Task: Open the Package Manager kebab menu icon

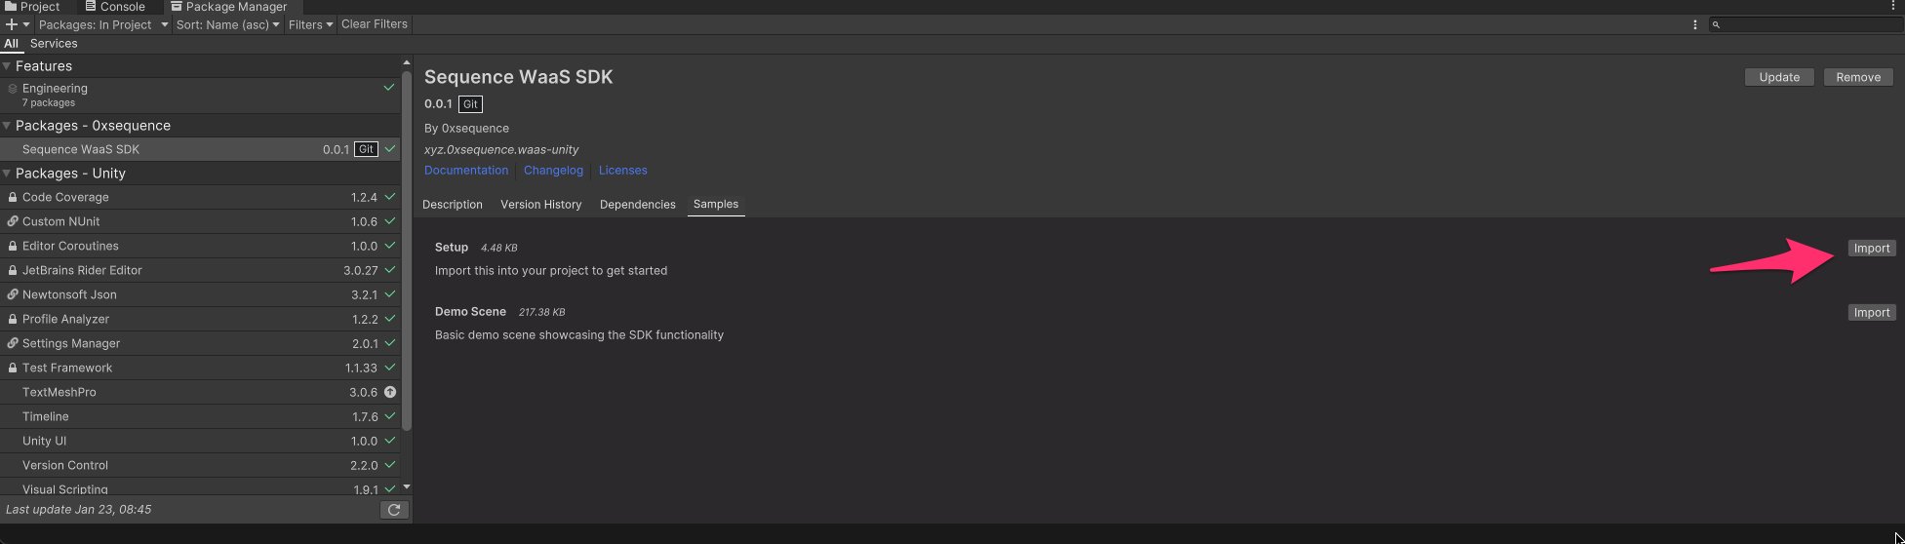Action: pyautogui.click(x=1694, y=24)
